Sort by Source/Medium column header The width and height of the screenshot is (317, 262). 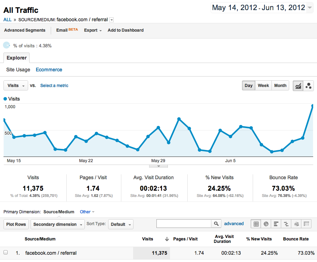40,239
